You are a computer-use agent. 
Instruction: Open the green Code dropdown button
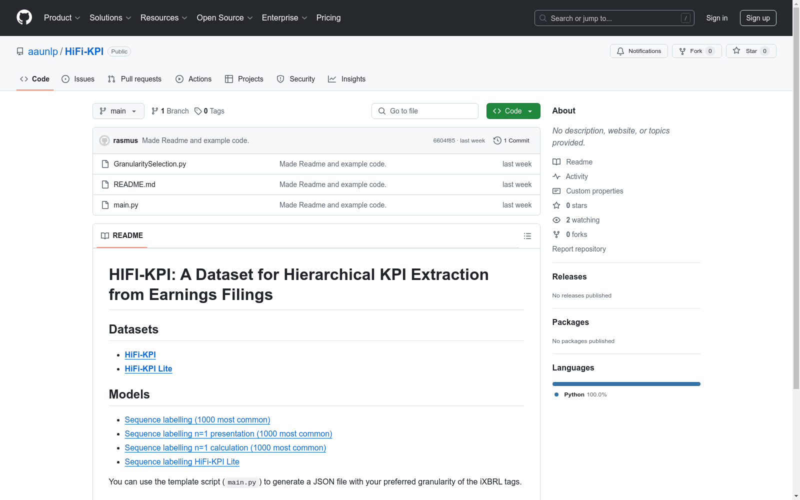pyautogui.click(x=513, y=111)
